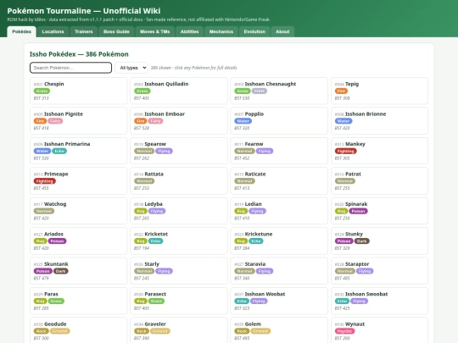Open the Skuntank card
Viewport: 458px width, 343px height.
[x=79, y=271]
